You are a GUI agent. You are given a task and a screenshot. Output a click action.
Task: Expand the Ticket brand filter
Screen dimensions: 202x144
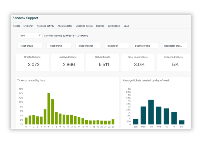[x=59, y=46]
